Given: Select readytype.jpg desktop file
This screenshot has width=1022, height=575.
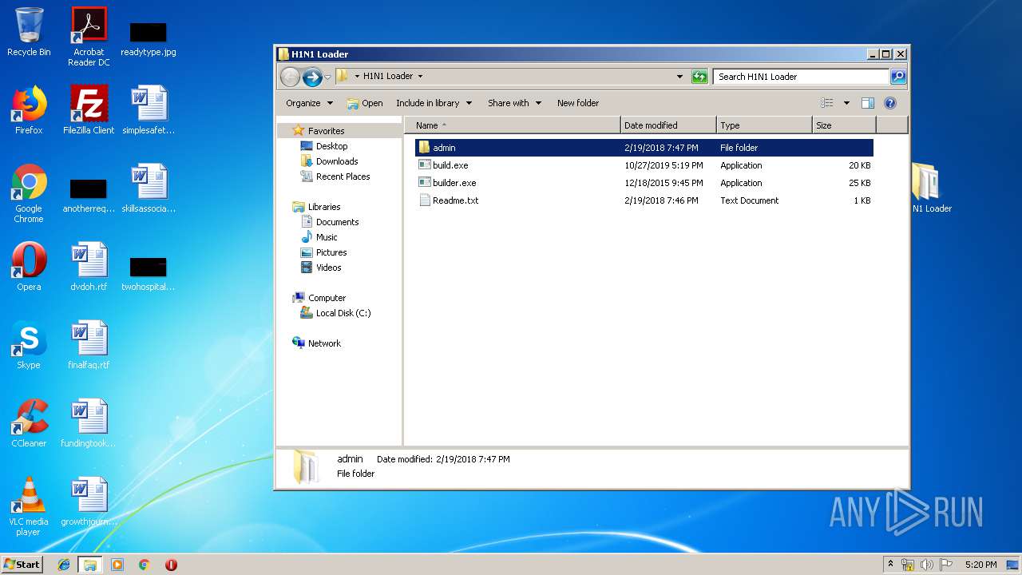Looking at the screenshot, I should coord(149,38).
